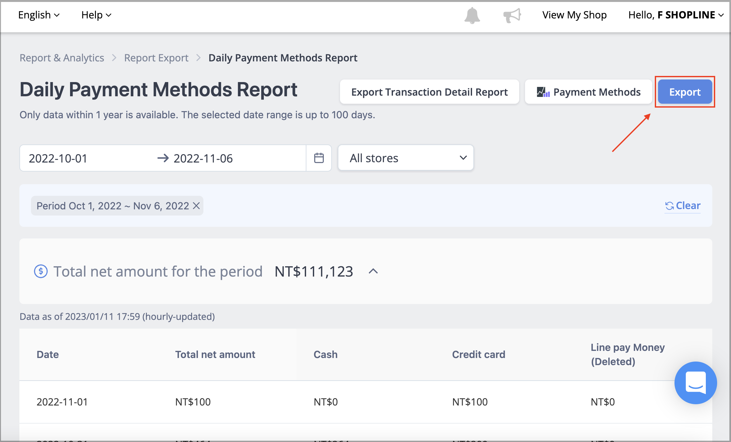Screen dimensions: 731x442
Task: Open the calendar date picker icon
Action: tap(319, 158)
